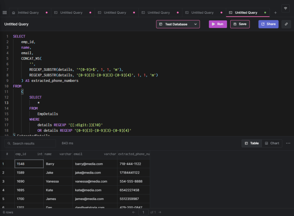Switch to the second Untitled Query tab
The image size is (294, 216).
point(73,13)
